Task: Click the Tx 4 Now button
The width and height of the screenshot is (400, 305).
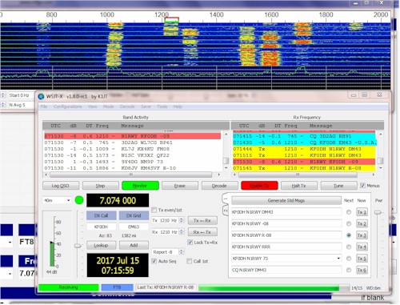Action: [x=362, y=247]
